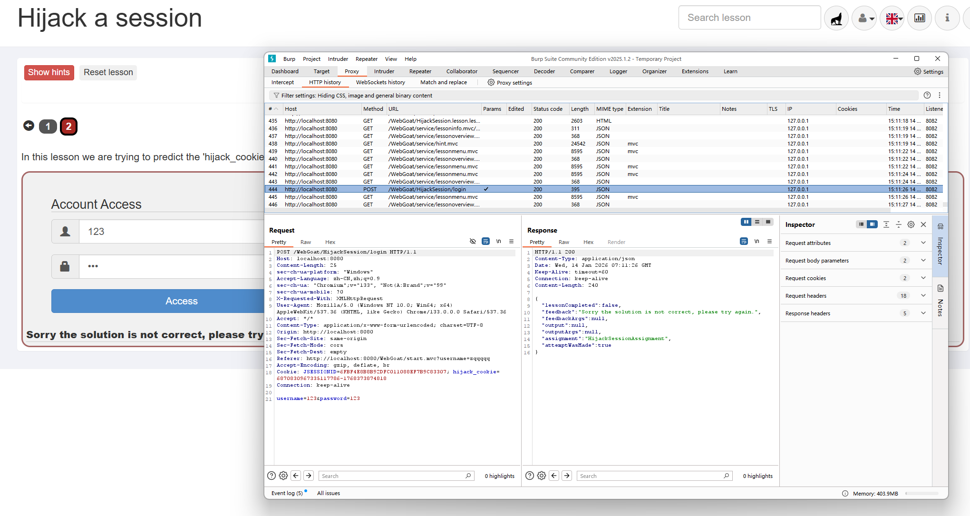
Task: Toggle newline display in Response panel
Action: [x=757, y=242]
